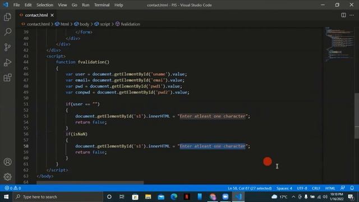Open the File menu
Image resolution: width=359 pixels, height=202 pixels.
click(16, 5)
